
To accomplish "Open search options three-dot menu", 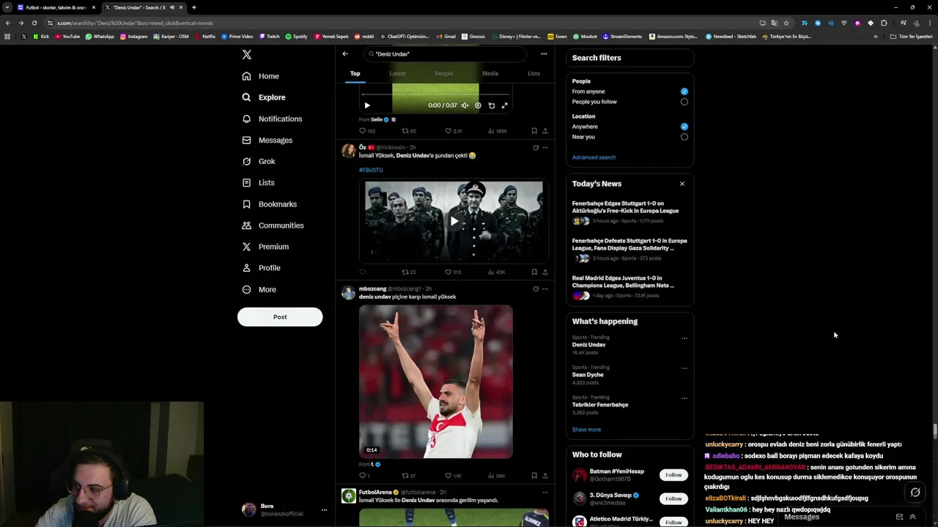I will (x=544, y=53).
